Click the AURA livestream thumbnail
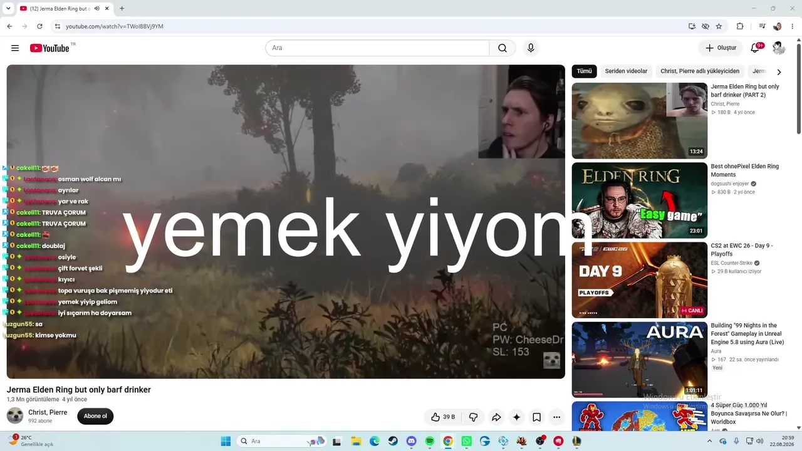Viewport: 802px width, 451px height. coord(640,360)
